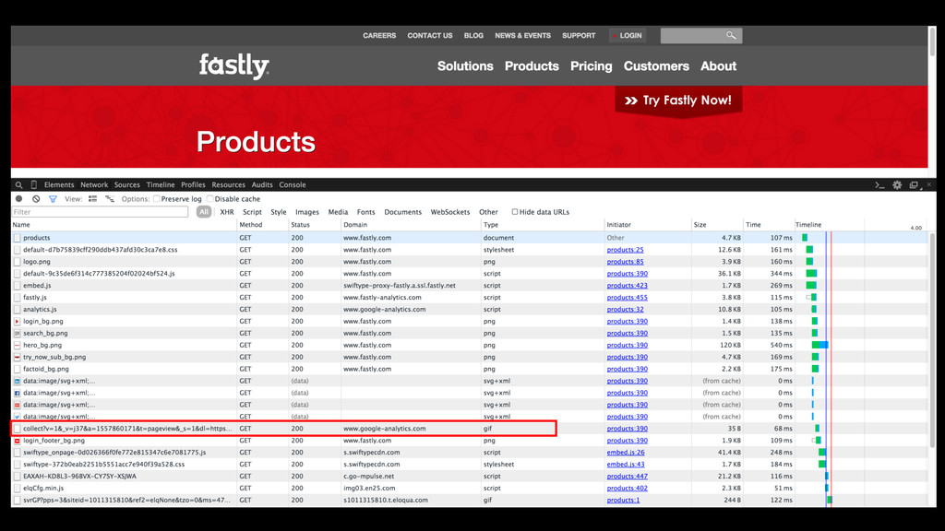The image size is (945, 531).
Task: Open the initiator link embed.js:26
Action: (626, 452)
